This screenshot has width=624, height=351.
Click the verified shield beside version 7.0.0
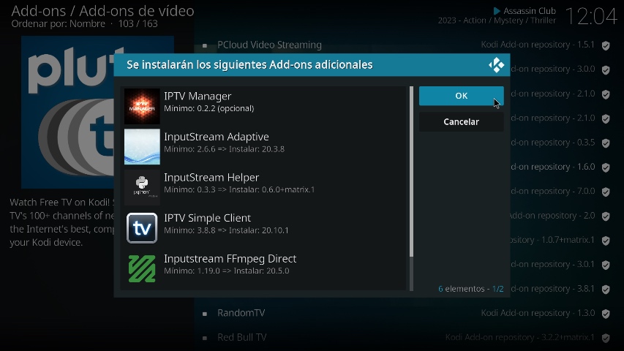click(x=606, y=192)
